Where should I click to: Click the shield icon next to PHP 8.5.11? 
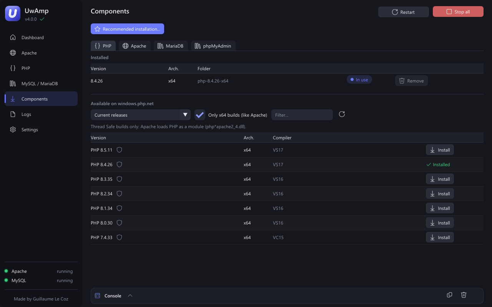point(119,150)
